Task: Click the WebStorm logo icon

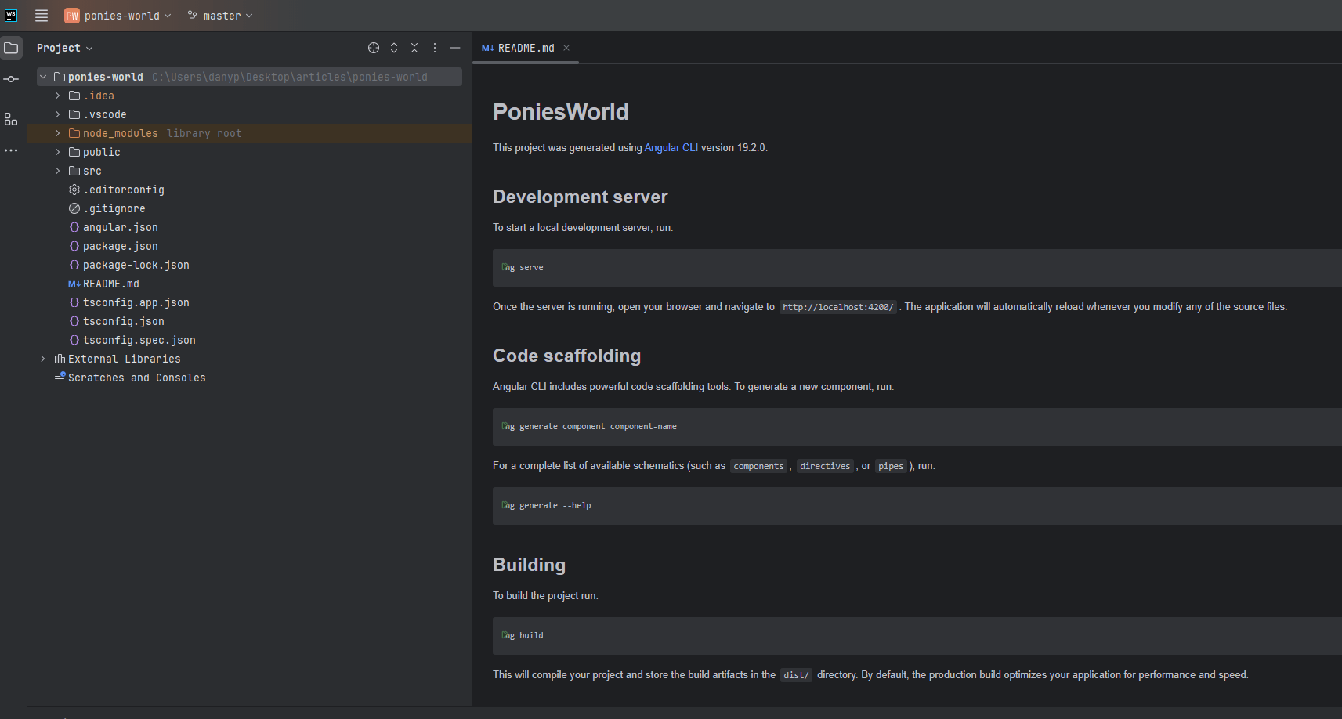Action: (11, 16)
